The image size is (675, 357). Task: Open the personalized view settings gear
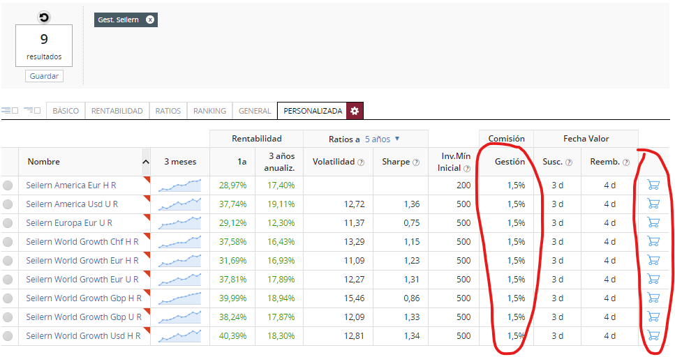(x=355, y=111)
